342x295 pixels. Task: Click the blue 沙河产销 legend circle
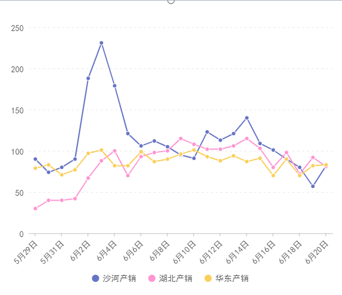coord(96,278)
